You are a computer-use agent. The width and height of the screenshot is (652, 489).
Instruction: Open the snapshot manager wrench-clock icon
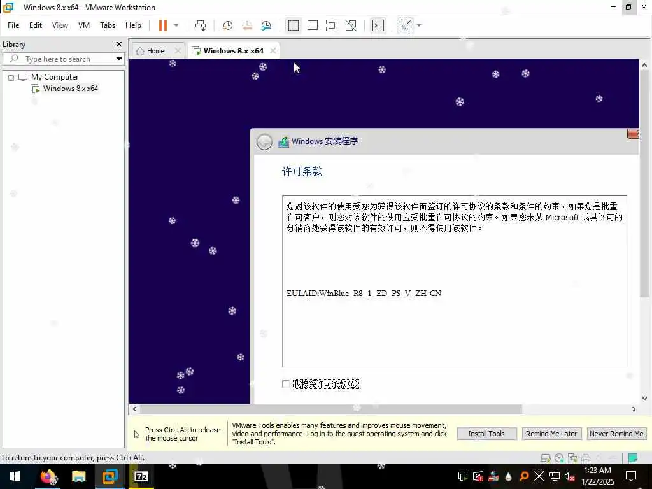(x=266, y=25)
